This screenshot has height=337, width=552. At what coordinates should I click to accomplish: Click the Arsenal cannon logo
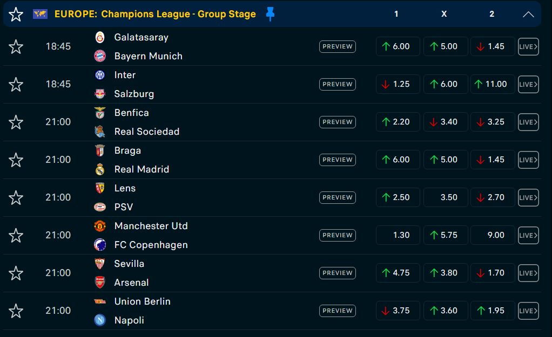(100, 283)
